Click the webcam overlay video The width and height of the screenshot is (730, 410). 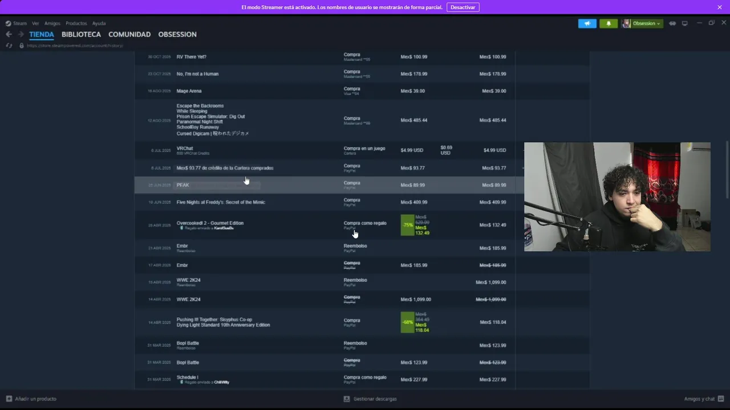(617, 196)
